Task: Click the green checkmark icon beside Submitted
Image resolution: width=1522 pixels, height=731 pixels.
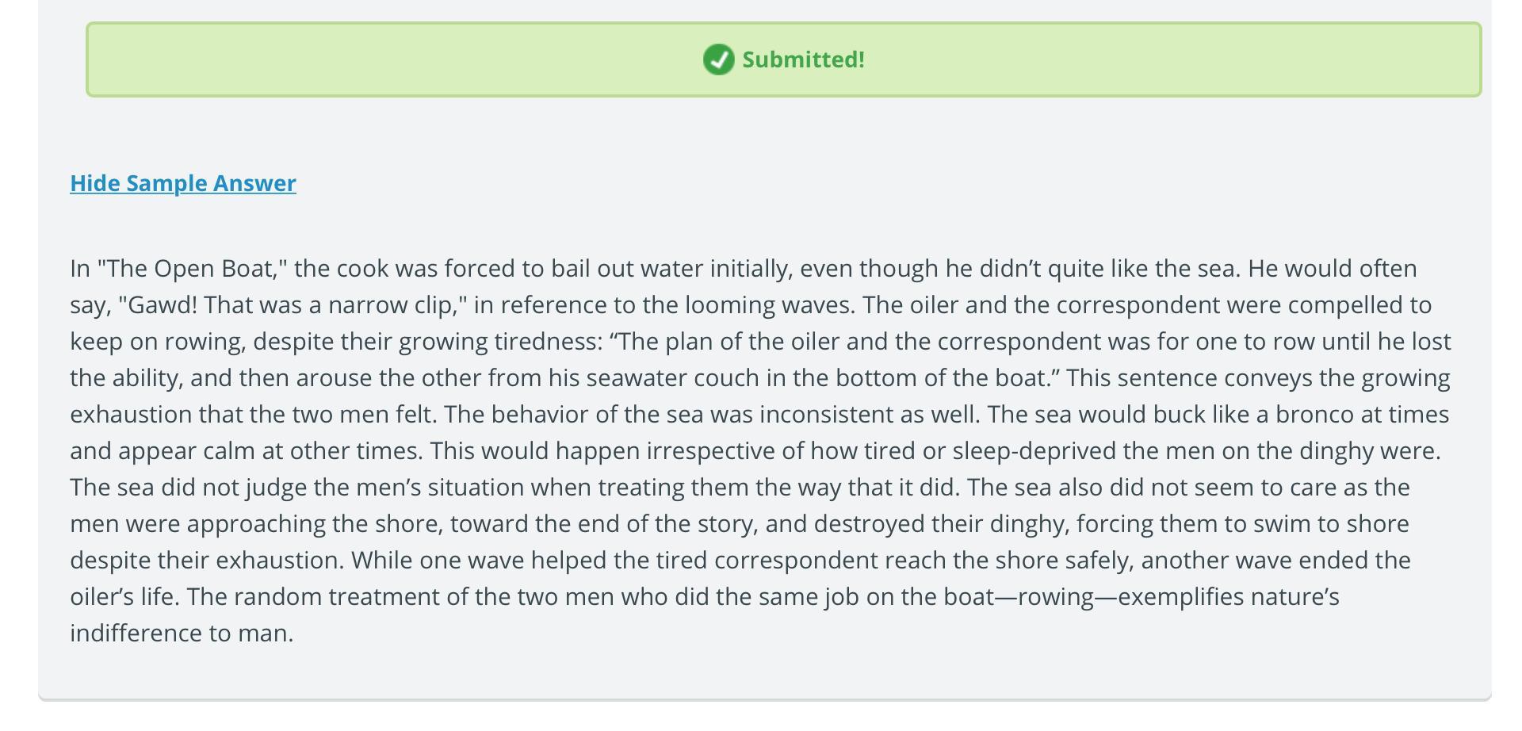Action: [718, 59]
